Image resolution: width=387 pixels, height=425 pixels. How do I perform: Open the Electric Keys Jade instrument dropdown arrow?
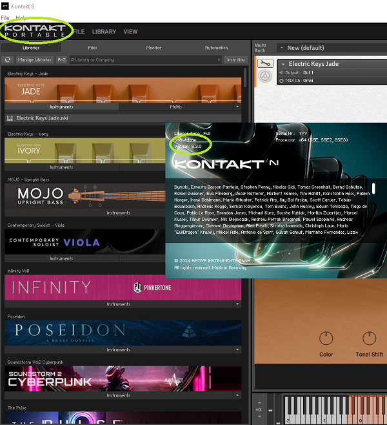283,64
